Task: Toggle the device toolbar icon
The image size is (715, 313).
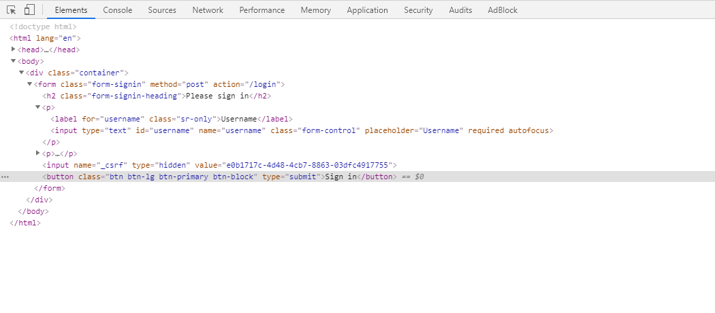Action: pos(29,10)
